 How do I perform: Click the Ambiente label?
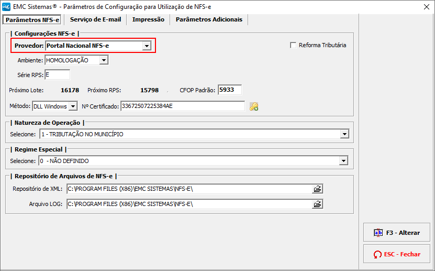[x=30, y=60]
